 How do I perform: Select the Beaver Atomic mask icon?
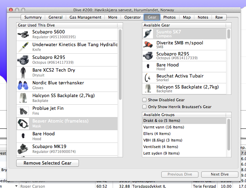pos(24,124)
